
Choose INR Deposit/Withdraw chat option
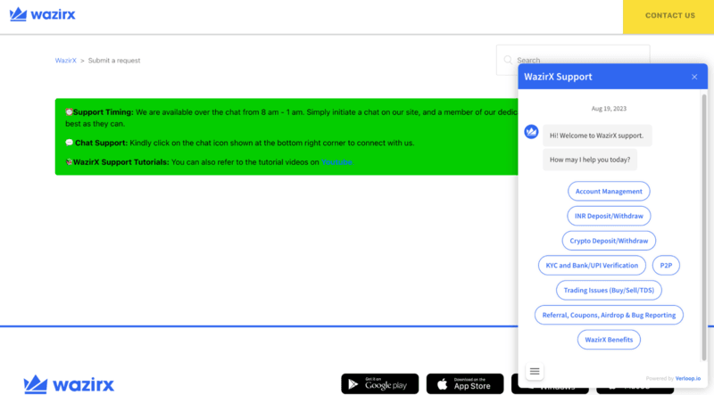click(609, 216)
